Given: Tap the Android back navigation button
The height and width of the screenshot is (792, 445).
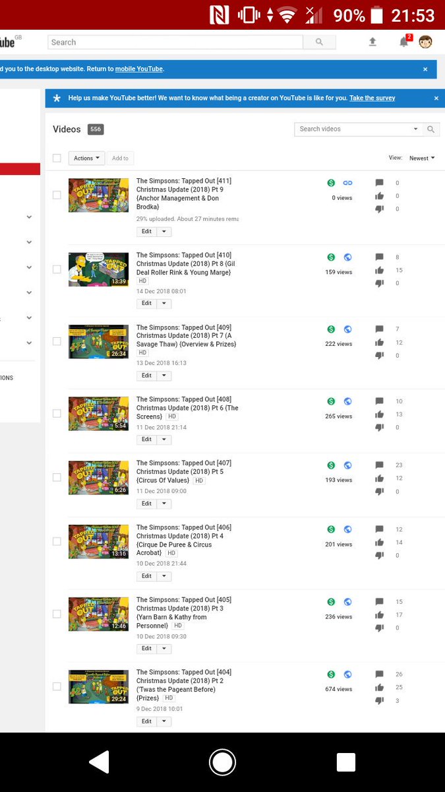Looking at the screenshot, I should (x=99, y=762).
